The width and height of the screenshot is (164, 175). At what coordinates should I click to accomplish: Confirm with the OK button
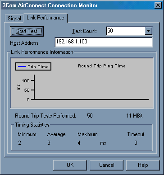70,165
